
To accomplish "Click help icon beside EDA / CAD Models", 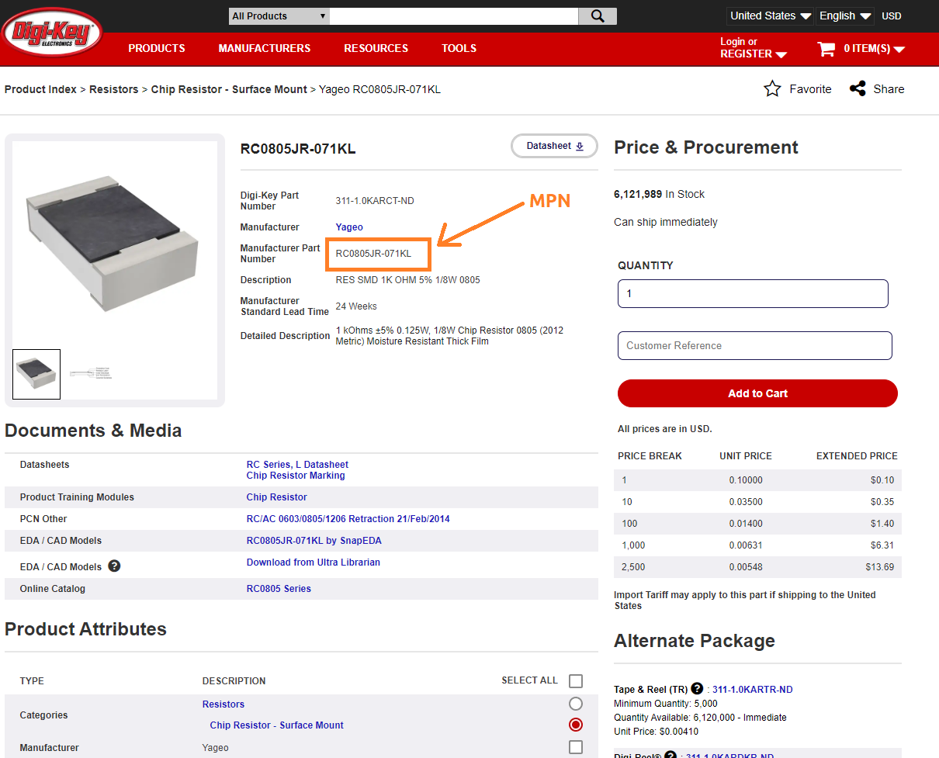I will [114, 566].
